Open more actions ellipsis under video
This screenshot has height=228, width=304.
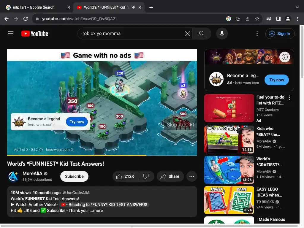click(192, 176)
